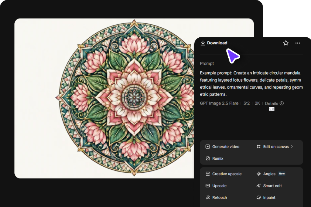Choose Inpaint

(266, 197)
